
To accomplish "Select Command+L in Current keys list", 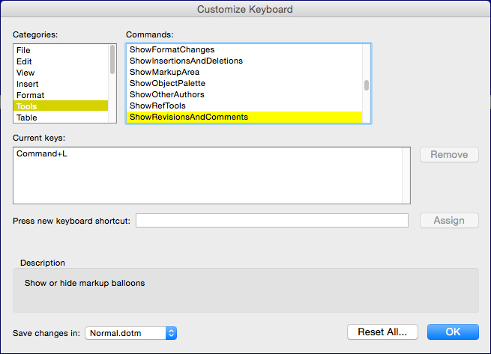I will point(42,153).
